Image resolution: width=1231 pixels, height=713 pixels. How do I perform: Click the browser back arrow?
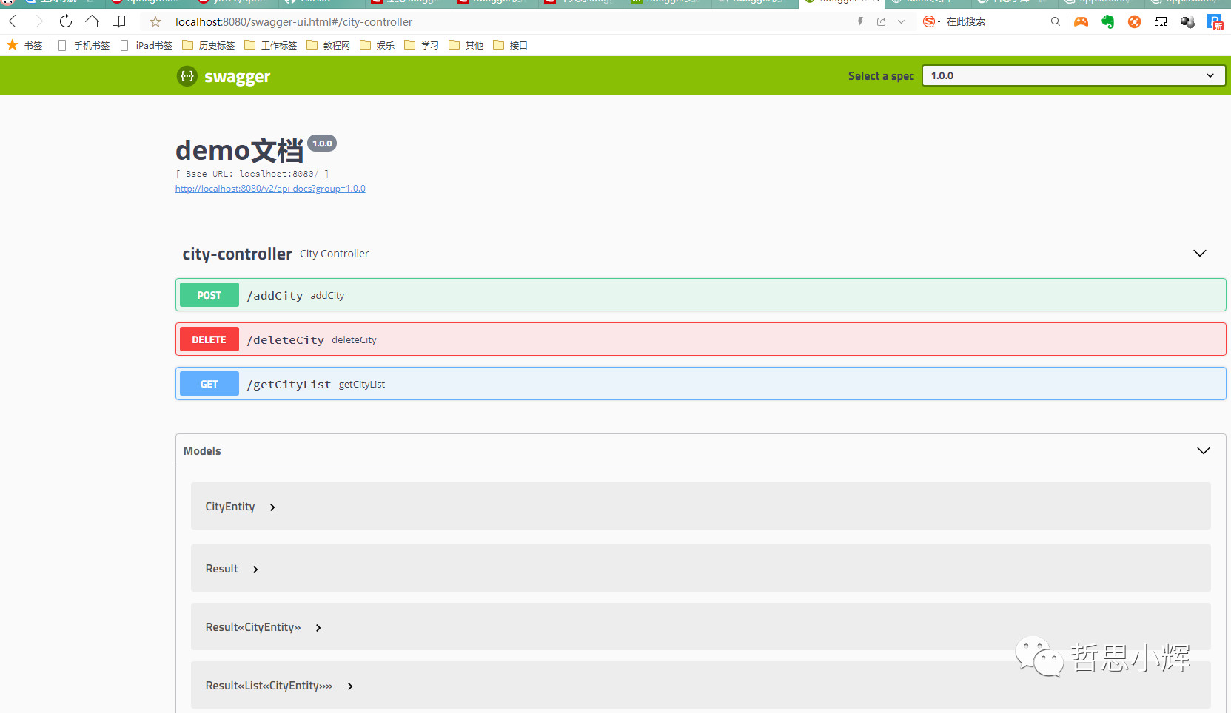click(13, 21)
